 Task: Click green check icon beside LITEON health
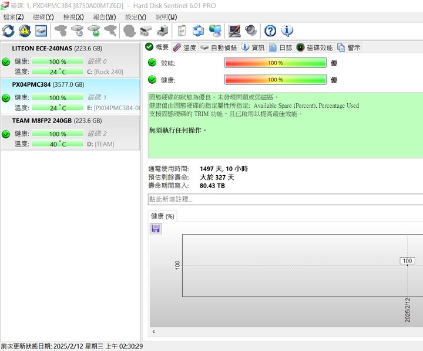pos(6,62)
